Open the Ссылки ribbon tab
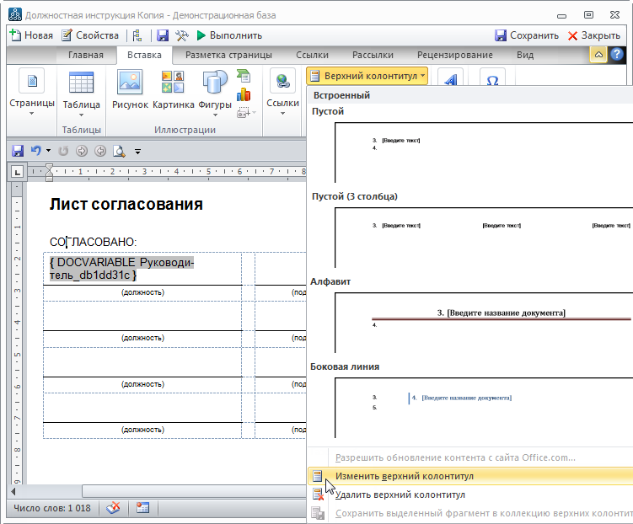Screen dimensions: 633x524 coord(312,55)
